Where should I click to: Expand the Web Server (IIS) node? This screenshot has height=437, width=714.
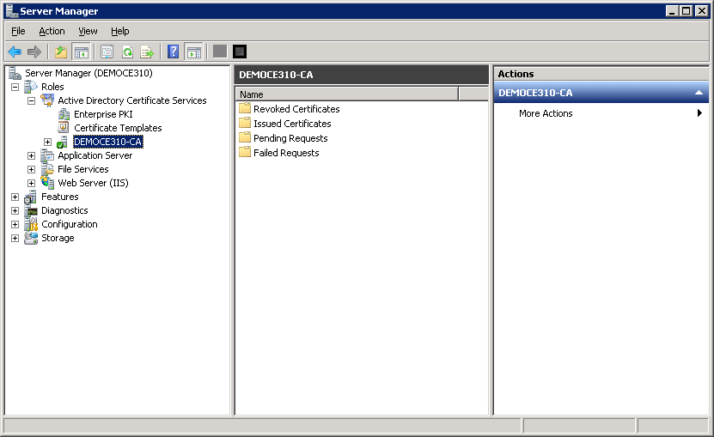coord(32,184)
